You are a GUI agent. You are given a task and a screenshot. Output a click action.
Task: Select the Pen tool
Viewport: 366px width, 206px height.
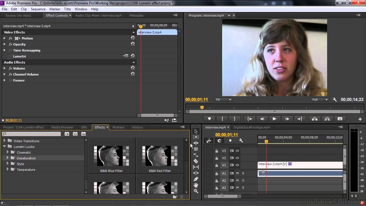pos(196,179)
